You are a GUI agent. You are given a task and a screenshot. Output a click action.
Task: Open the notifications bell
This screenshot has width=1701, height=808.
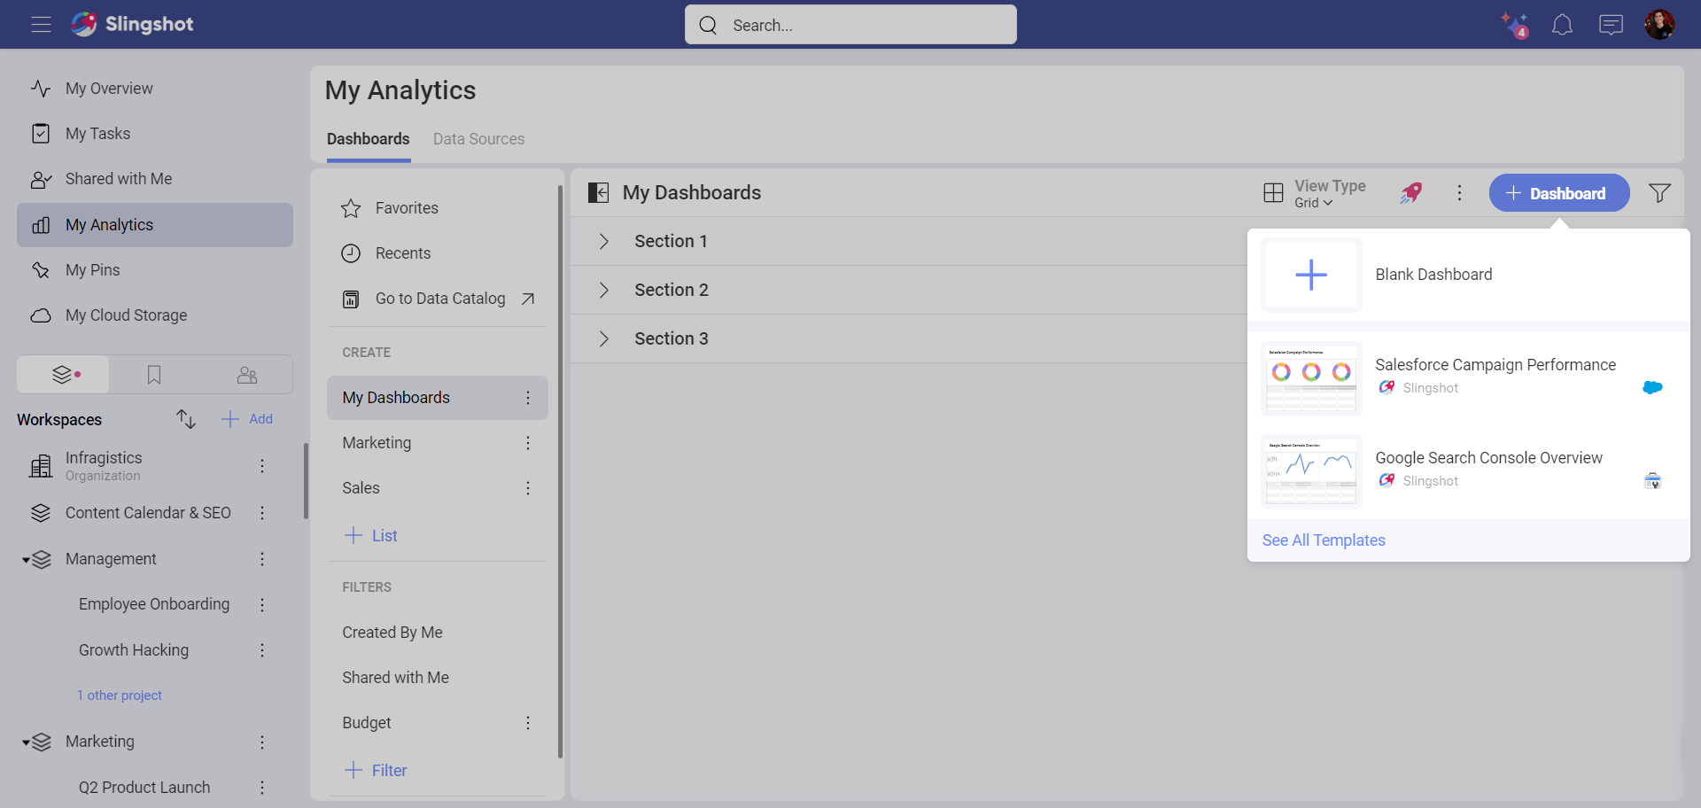tap(1562, 25)
